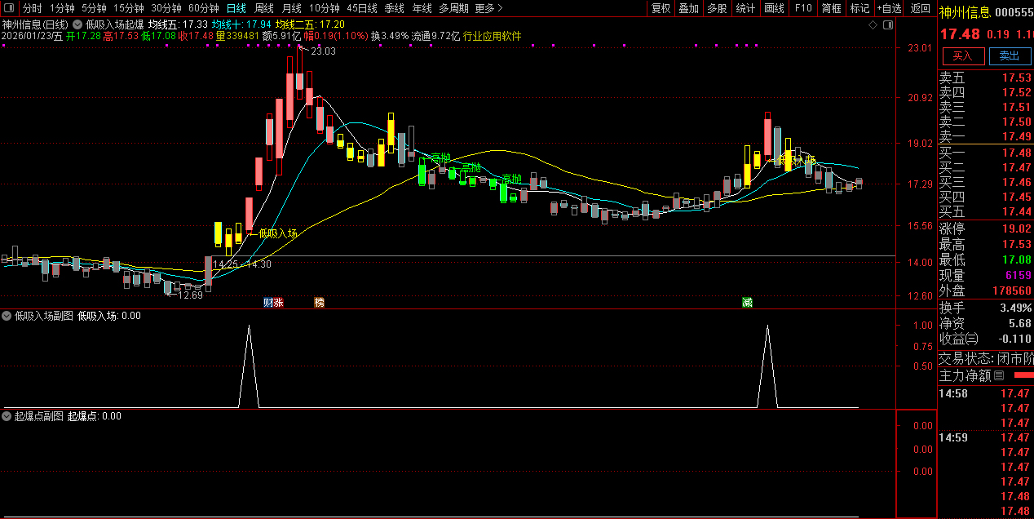1034x519 pixels.
Task: Select the 5分钟 period
Action: 94,8
